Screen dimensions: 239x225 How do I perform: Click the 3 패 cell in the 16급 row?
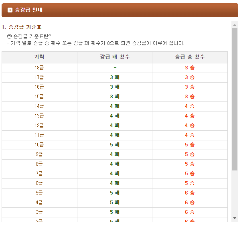coord(115,87)
